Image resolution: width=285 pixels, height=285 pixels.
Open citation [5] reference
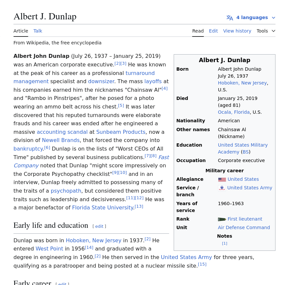pos(121,106)
